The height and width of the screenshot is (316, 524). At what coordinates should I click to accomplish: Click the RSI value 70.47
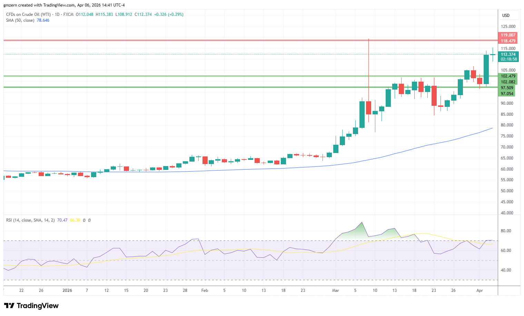pos(62,220)
